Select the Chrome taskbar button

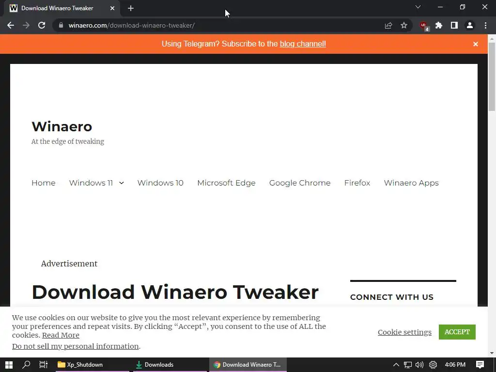(248, 365)
